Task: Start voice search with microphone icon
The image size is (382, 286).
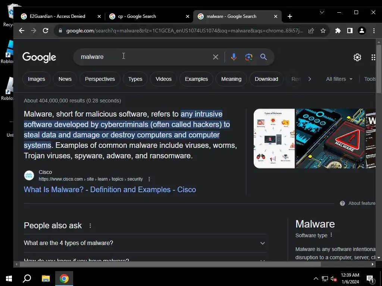Action: [x=234, y=57]
